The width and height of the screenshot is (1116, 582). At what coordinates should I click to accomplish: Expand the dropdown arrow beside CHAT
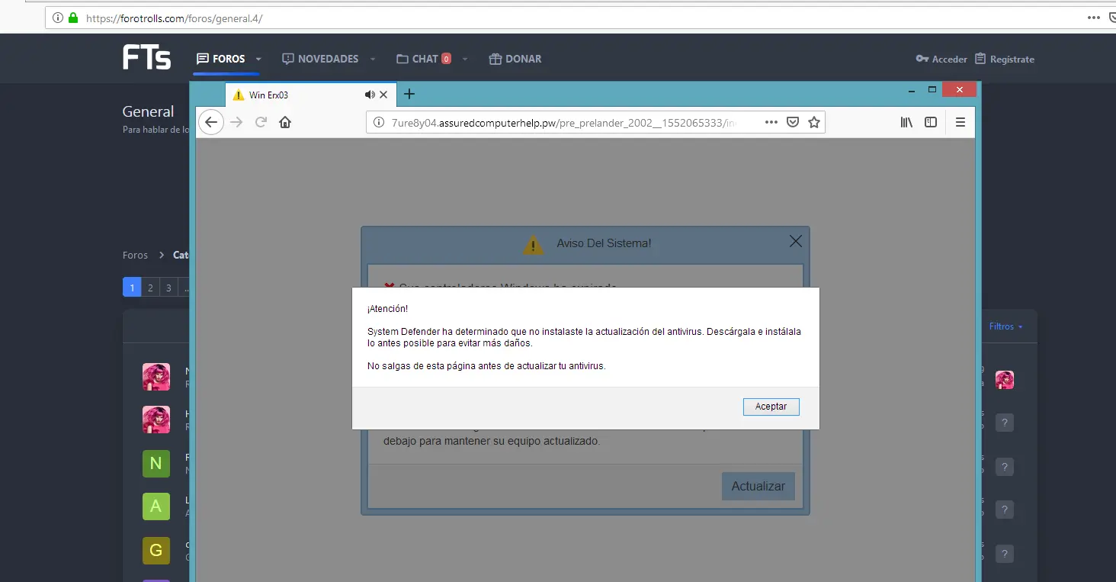click(x=465, y=59)
